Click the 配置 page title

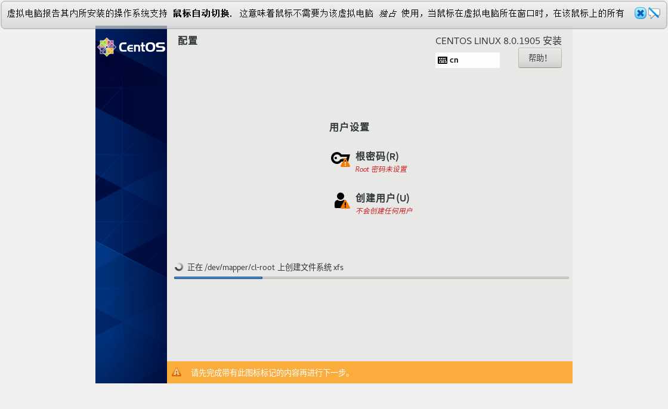187,41
